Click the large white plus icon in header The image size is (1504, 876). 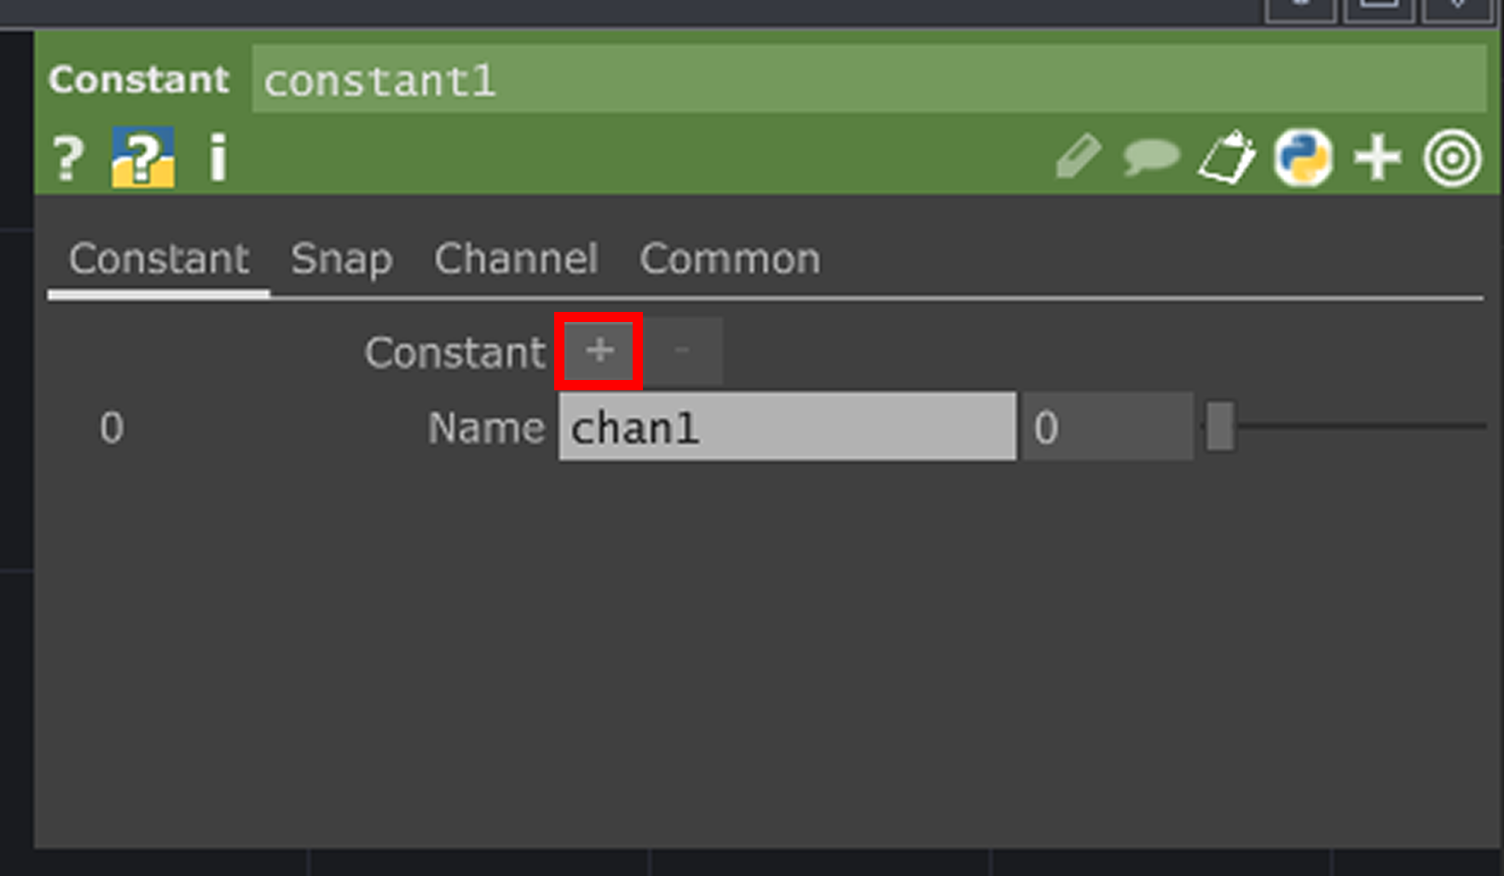1378,158
